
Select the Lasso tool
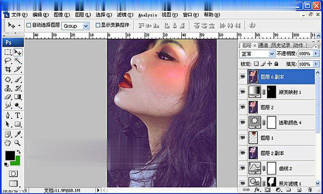(x=7, y=61)
